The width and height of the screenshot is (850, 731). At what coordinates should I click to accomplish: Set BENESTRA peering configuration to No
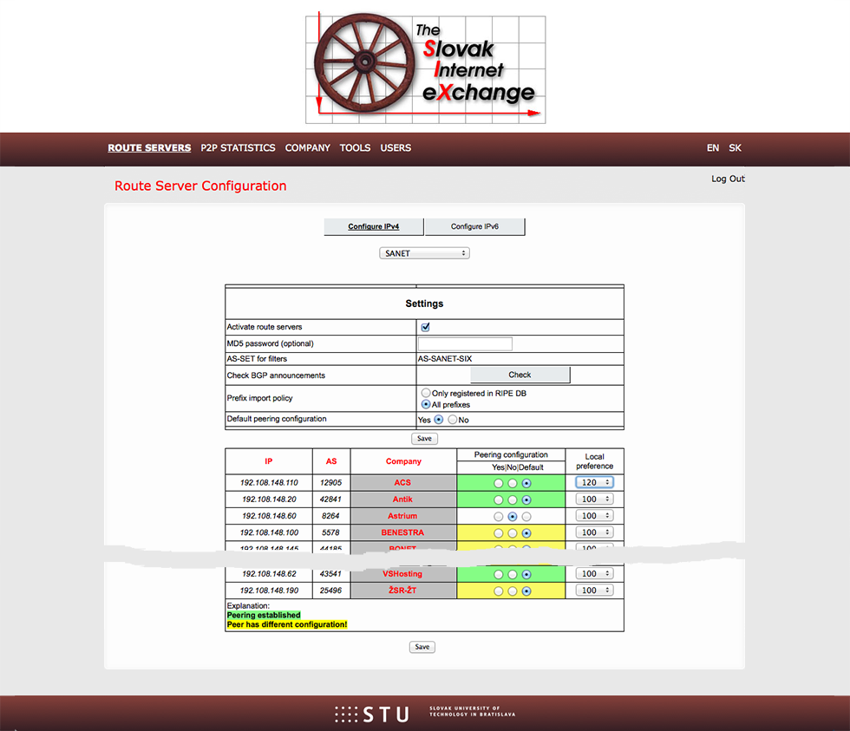(513, 533)
